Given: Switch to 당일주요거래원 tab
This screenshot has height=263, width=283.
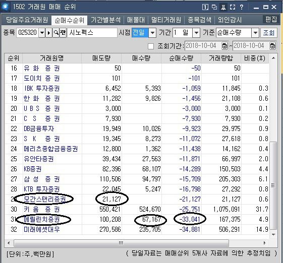Looking at the screenshot, I should (27, 20).
